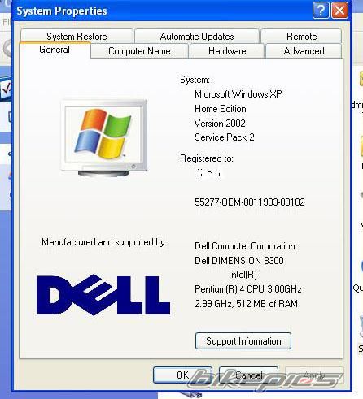The height and width of the screenshot is (399, 363).
Task: Select the General tab
Action: point(55,50)
